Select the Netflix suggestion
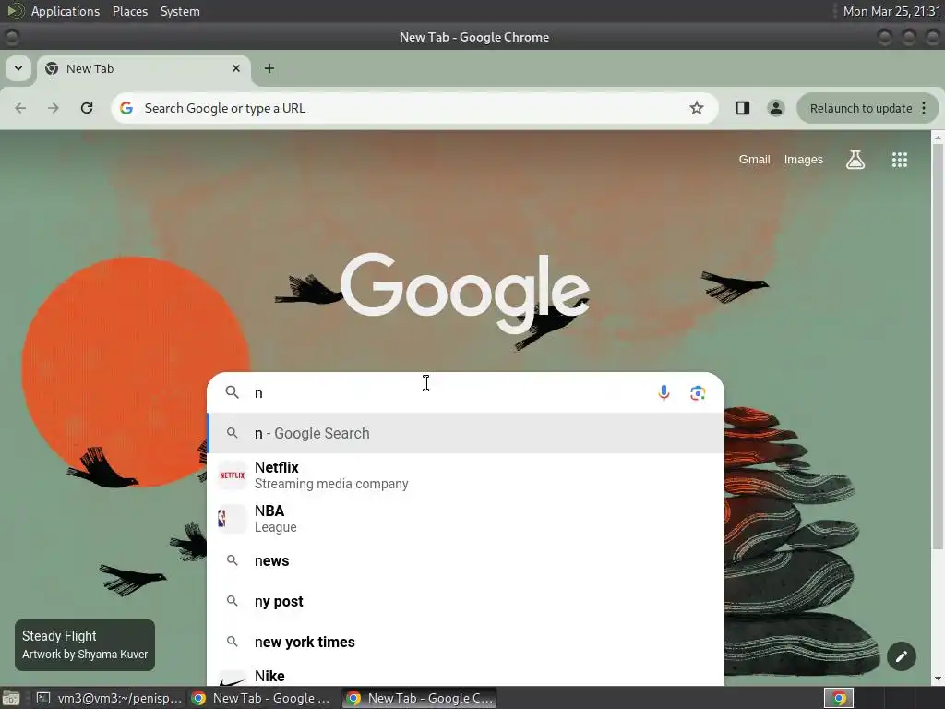The image size is (945, 709). click(x=465, y=475)
